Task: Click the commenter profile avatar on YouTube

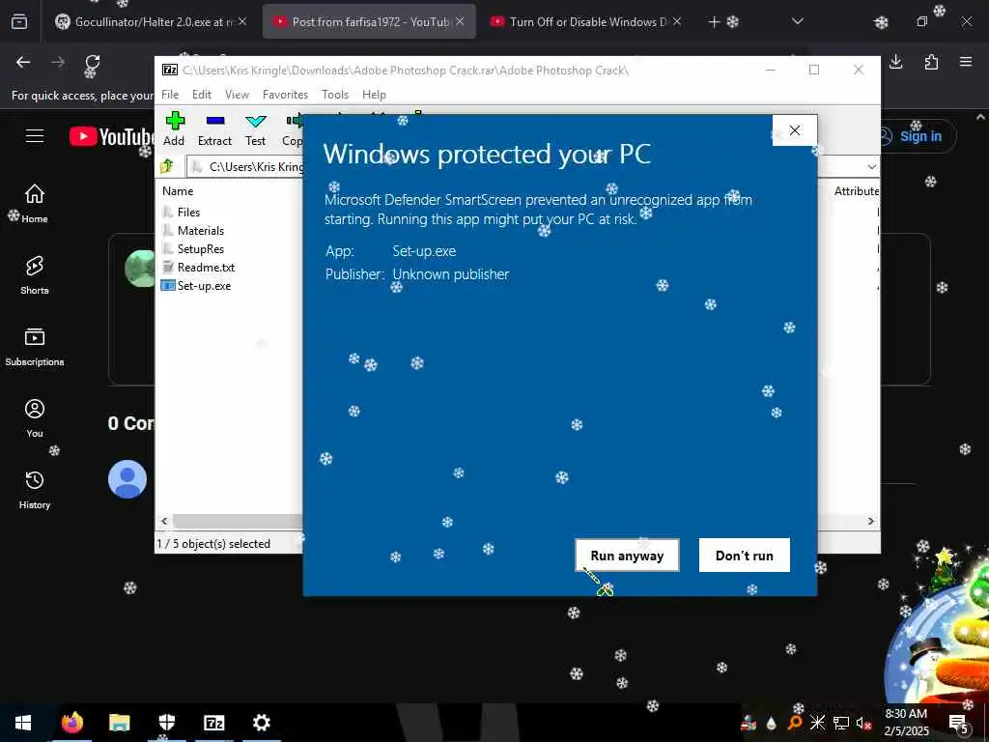Action: (x=127, y=479)
